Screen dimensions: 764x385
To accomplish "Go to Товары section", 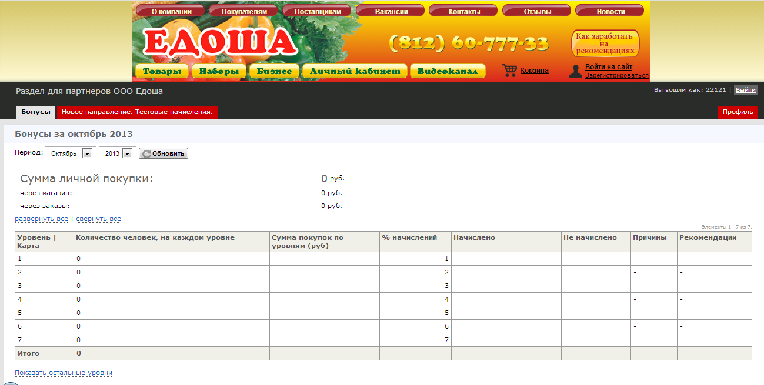I will (x=162, y=71).
